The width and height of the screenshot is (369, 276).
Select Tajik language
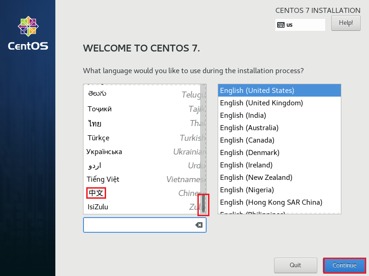click(144, 109)
